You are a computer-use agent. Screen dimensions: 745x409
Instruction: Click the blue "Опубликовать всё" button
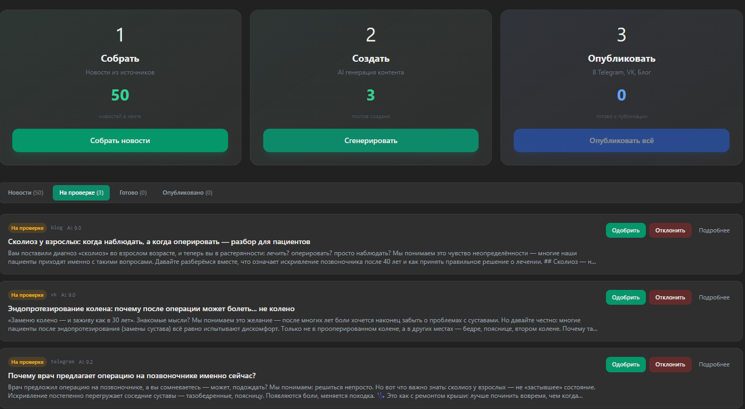tap(621, 140)
